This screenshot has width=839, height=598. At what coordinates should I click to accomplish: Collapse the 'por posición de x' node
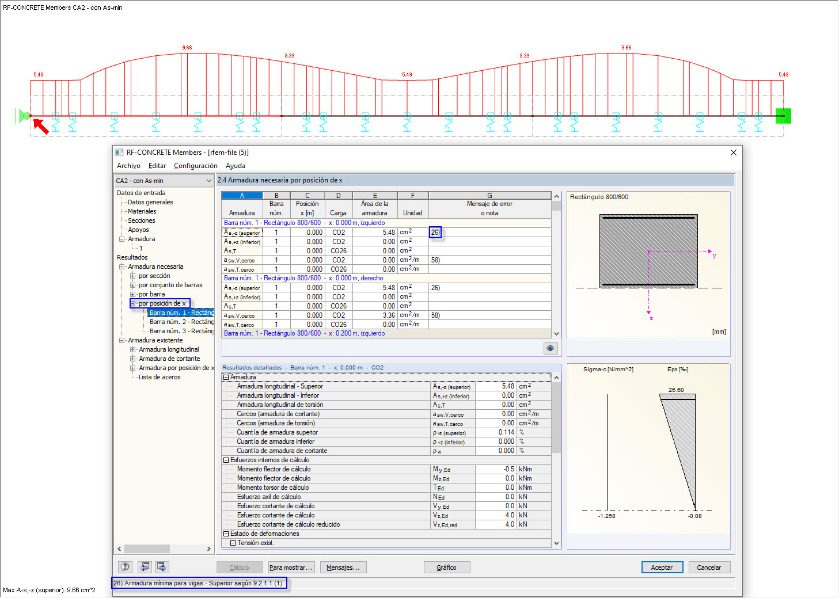[133, 304]
